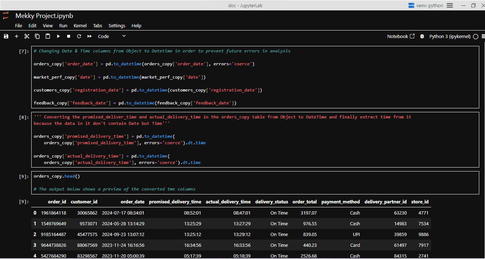Open the debugger bug icon
Screen dimensions: 485x259
(x=422, y=36)
